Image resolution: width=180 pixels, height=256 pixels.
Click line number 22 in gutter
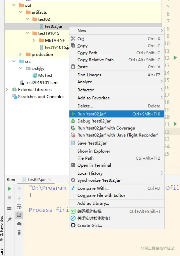point(167,132)
